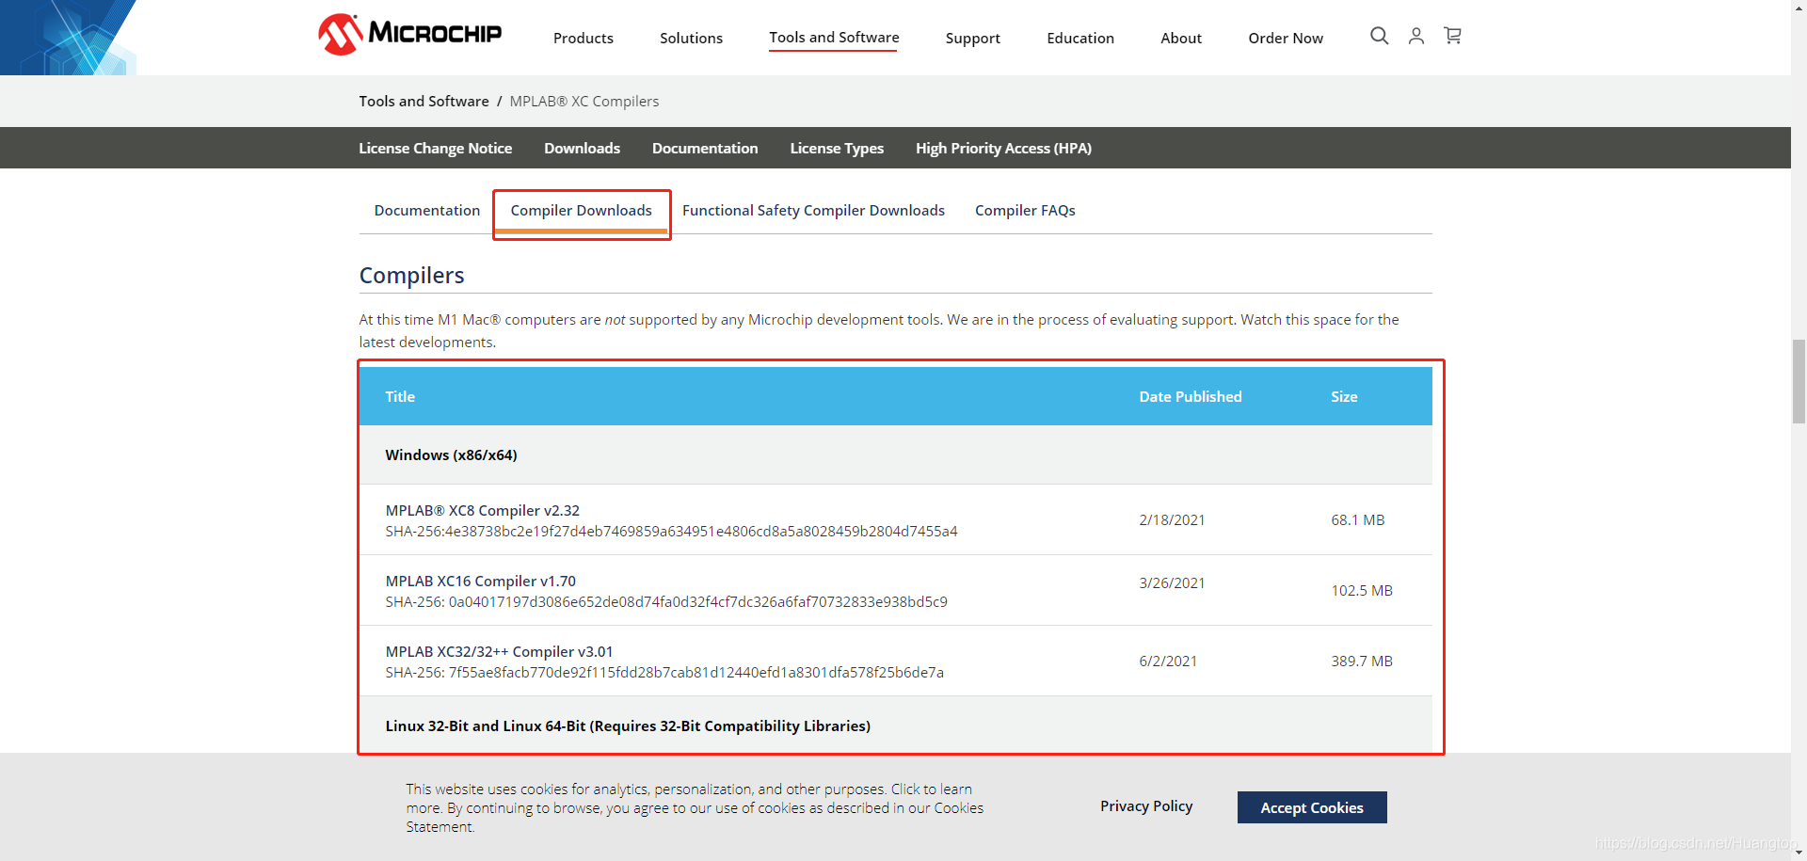
Task: Switch to Functional Safety Compiler Downloads tab
Action: pyautogui.click(x=813, y=210)
